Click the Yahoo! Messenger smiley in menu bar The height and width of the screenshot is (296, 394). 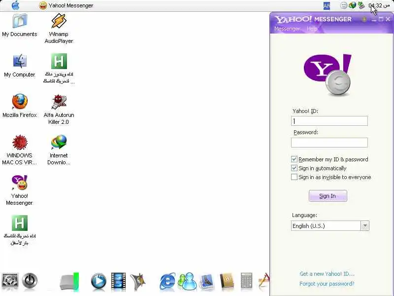(43, 5)
